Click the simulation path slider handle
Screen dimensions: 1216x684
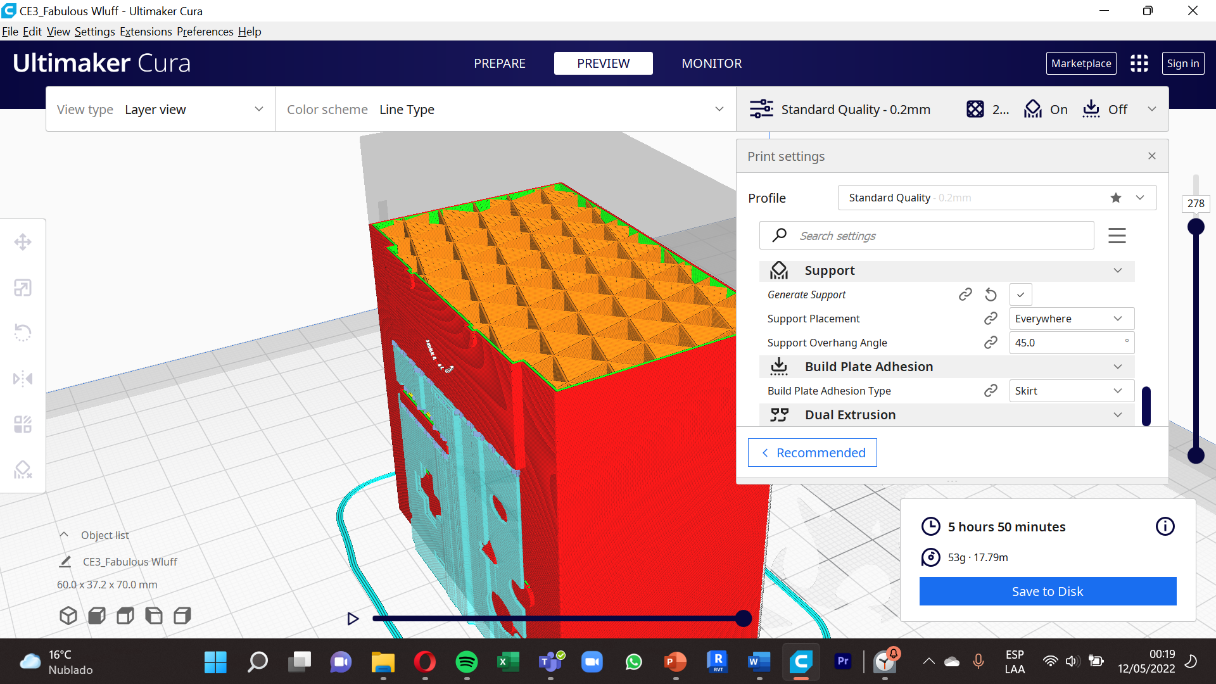[x=744, y=619]
